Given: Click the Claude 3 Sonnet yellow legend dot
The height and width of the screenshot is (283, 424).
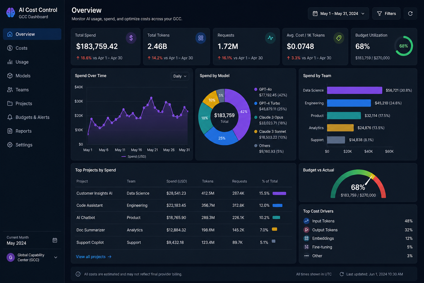Looking at the screenshot, I should [256, 131].
